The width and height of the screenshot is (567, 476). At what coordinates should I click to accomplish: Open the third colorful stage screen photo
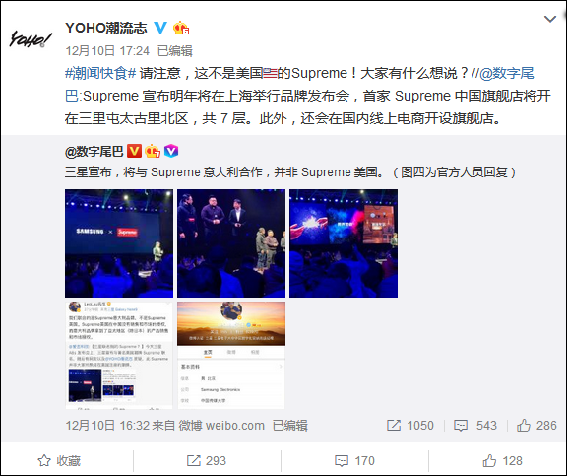pos(344,243)
